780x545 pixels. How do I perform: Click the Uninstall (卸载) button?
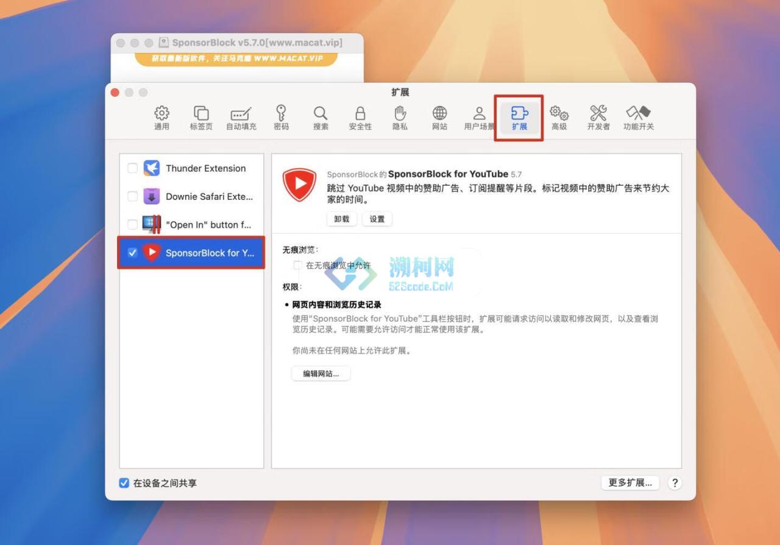click(x=342, y=219)
